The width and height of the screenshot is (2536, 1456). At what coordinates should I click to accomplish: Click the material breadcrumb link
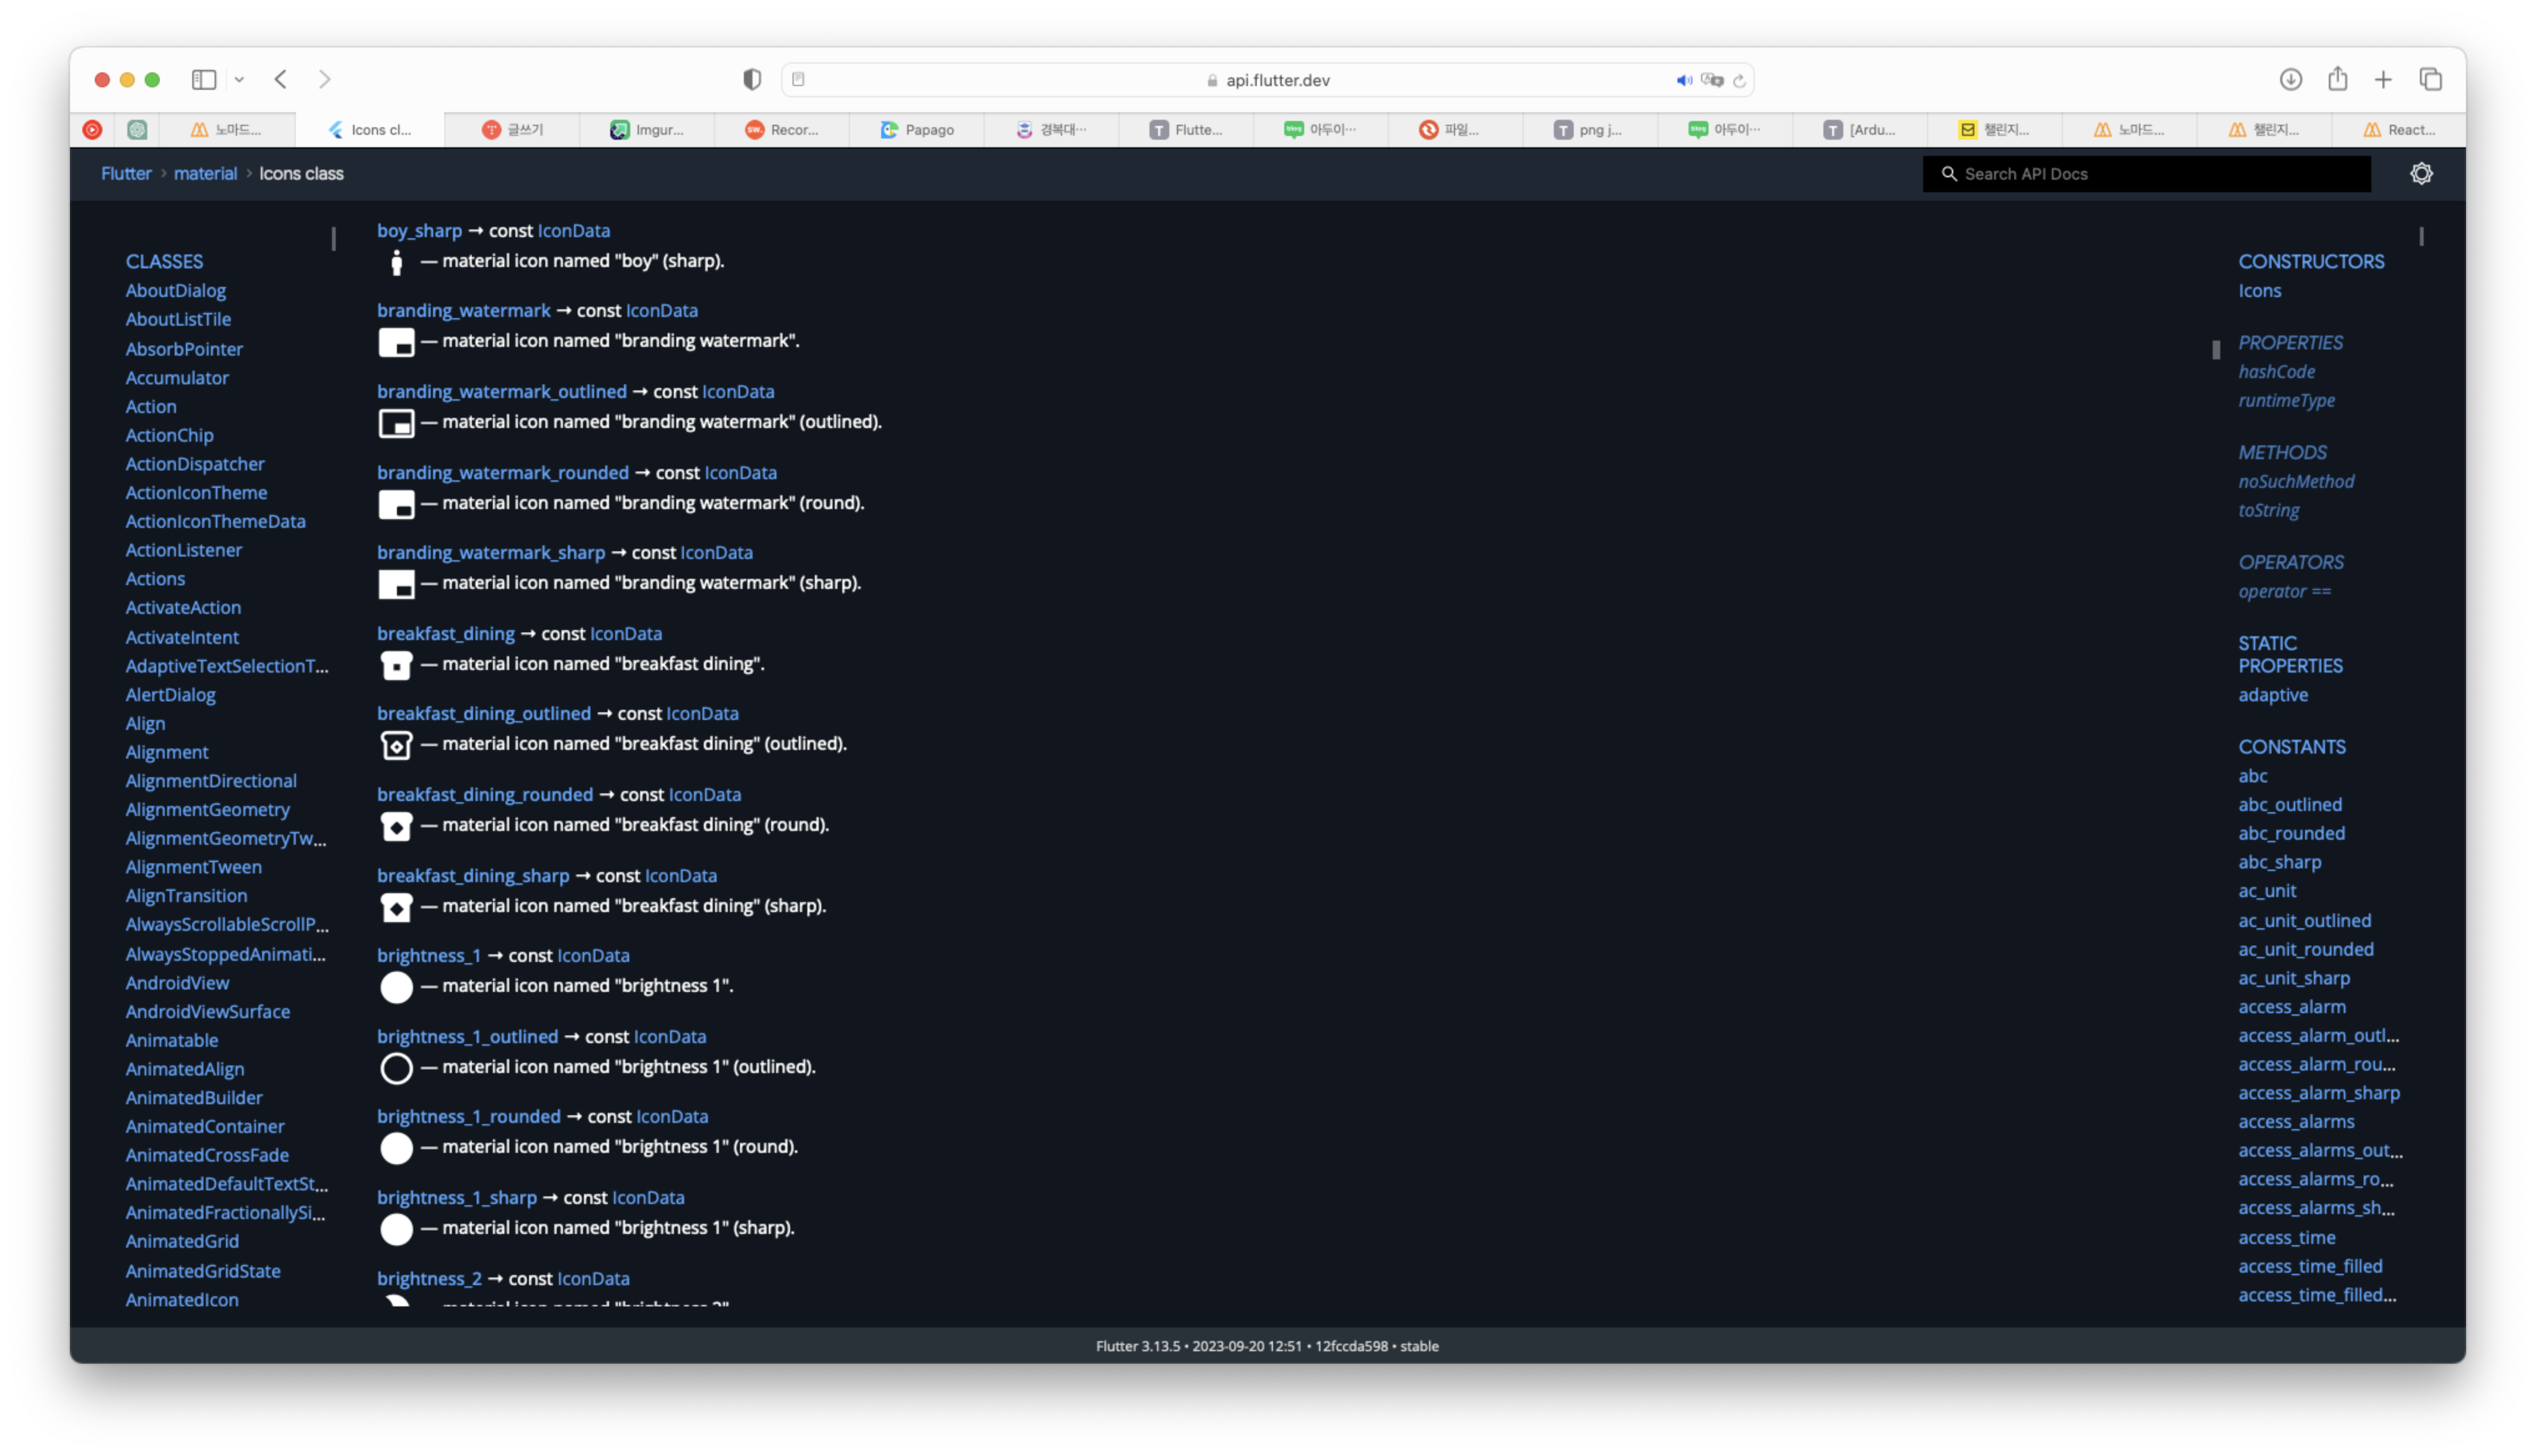[205, 173]
